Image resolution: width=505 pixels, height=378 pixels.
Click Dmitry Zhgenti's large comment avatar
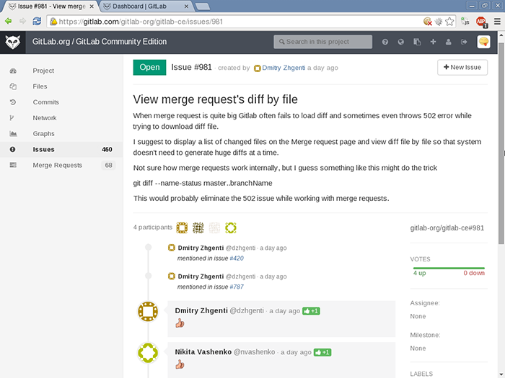pos(148,311)
